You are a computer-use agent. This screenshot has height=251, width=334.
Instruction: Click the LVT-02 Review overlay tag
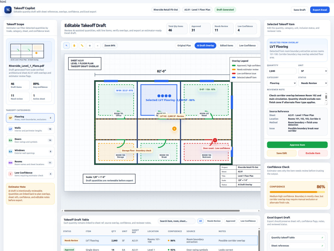(172, 116)
